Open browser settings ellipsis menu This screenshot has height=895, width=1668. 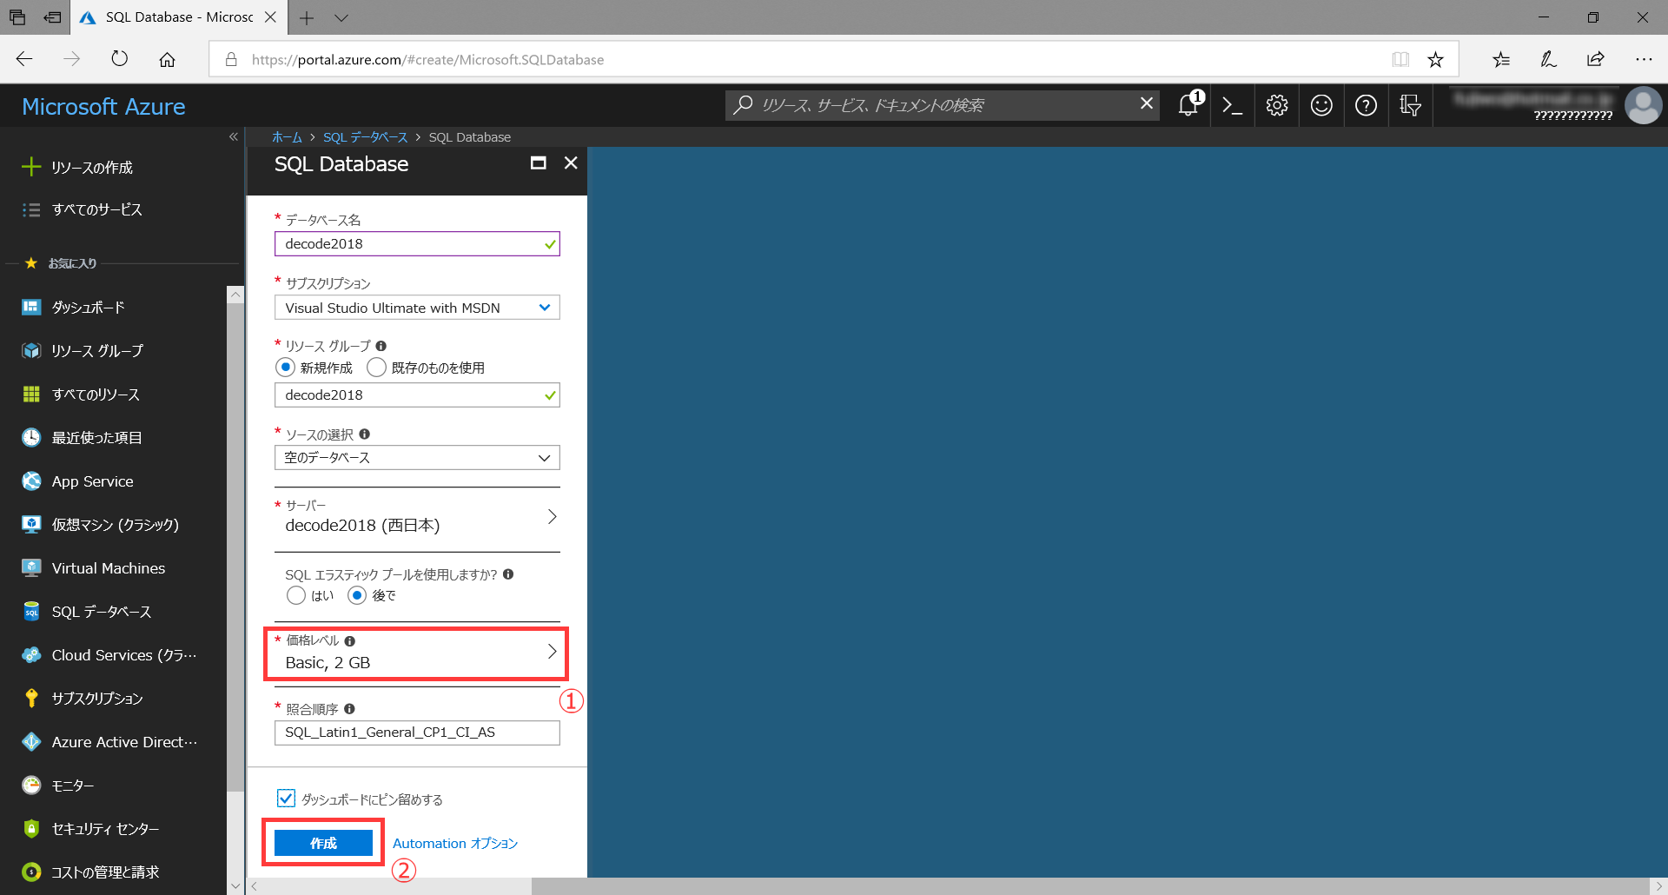click(1644, 59)
